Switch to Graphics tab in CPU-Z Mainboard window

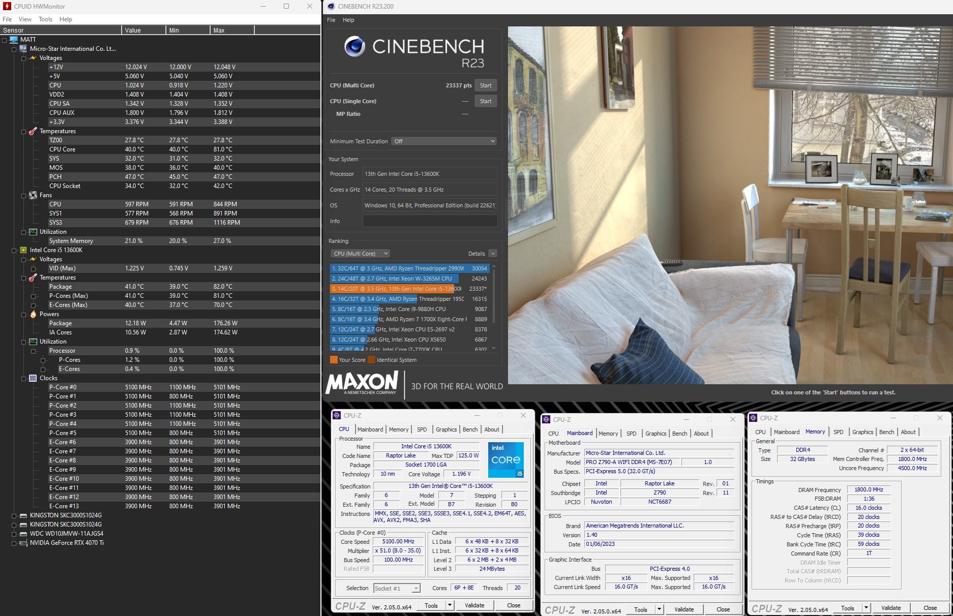(656, 434)
